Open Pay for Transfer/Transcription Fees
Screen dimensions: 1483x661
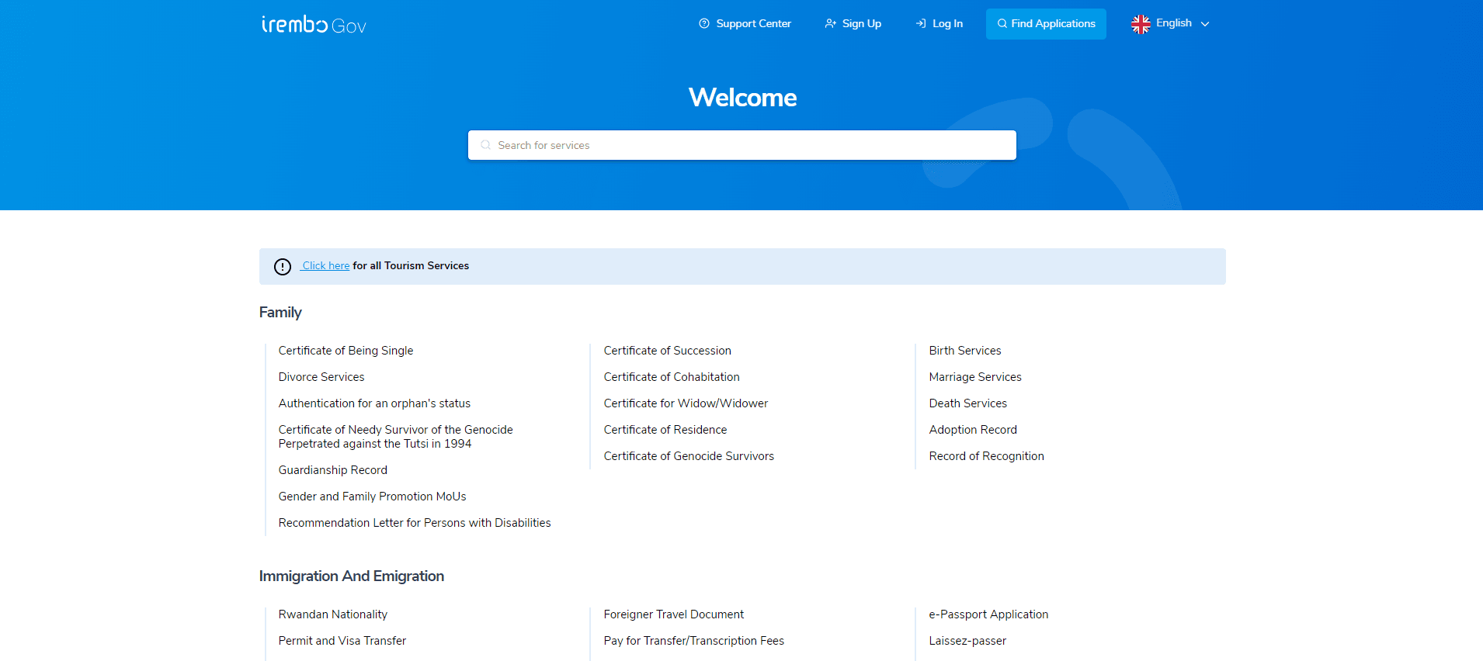click(x=693, y=641)
